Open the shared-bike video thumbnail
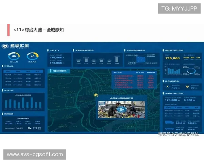The image size is (204, 163). (121, 109)
